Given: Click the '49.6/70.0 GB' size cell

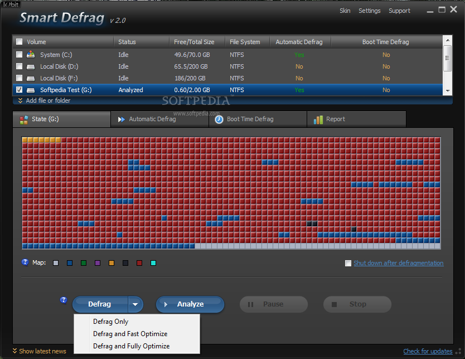Looking at the screenshot, I should click(192, 55).
